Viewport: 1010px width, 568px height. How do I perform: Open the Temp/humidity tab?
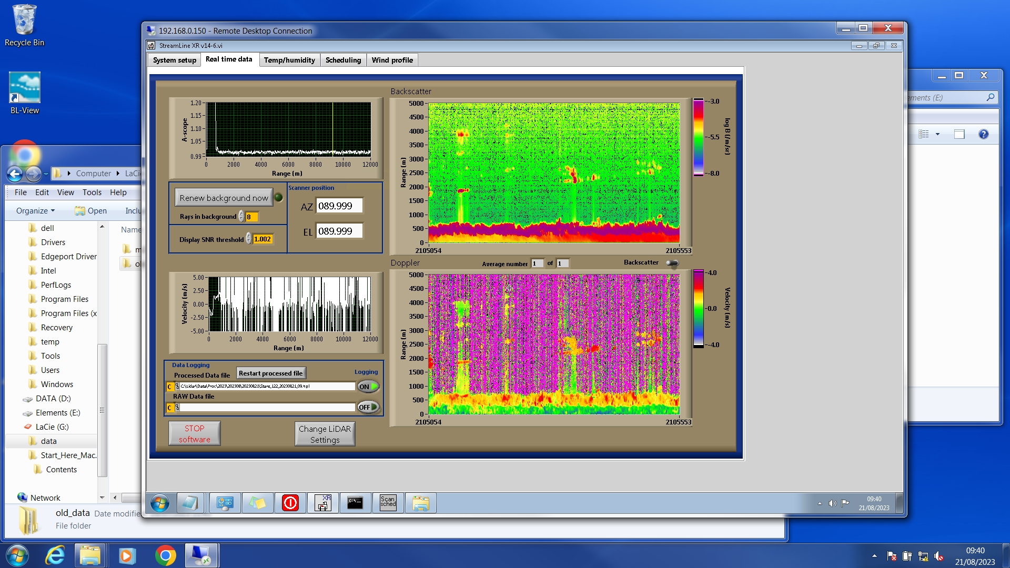(x=289, y=60)
